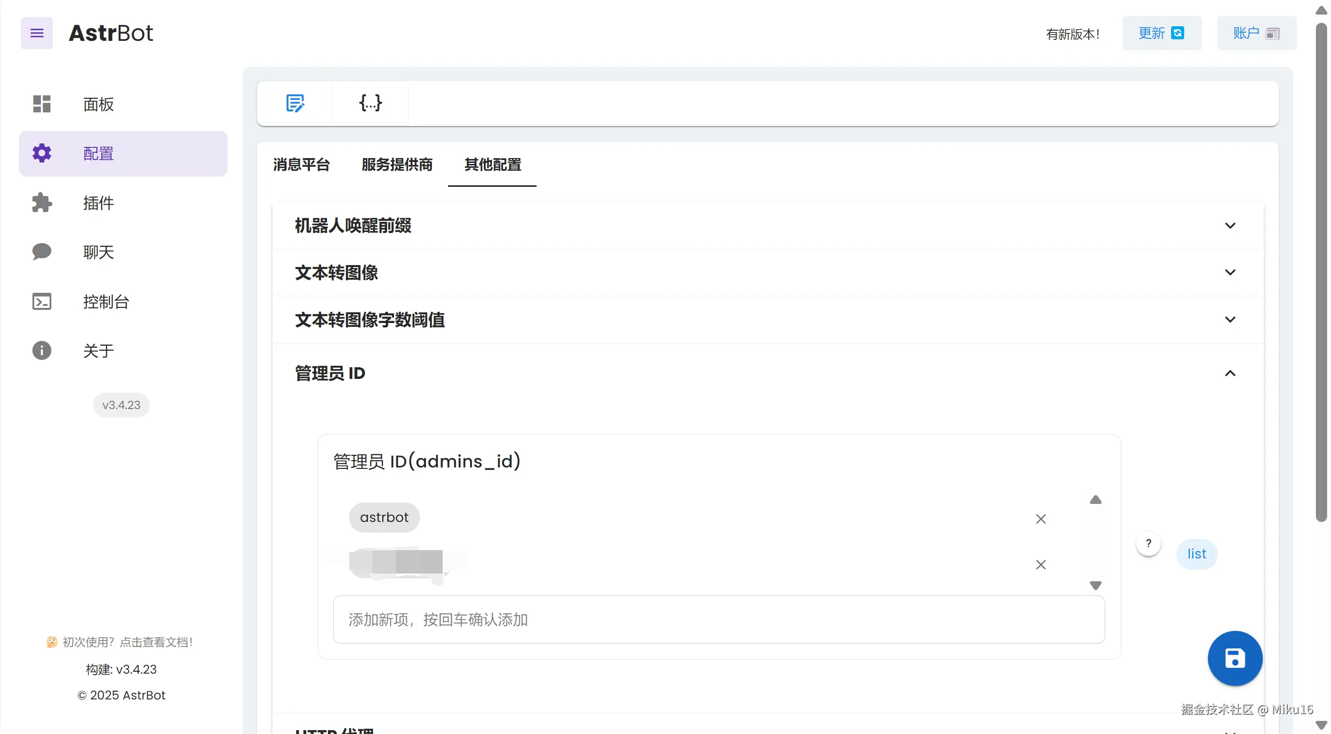Switch to visual form editor view
1331x734 pixels.
pos(295,103)
